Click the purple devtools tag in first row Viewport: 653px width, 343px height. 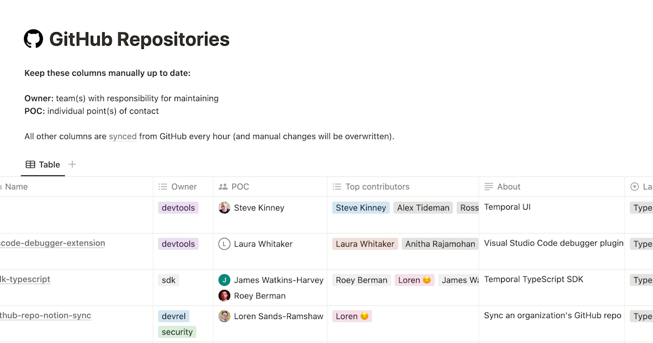click(x=178, y=207)
